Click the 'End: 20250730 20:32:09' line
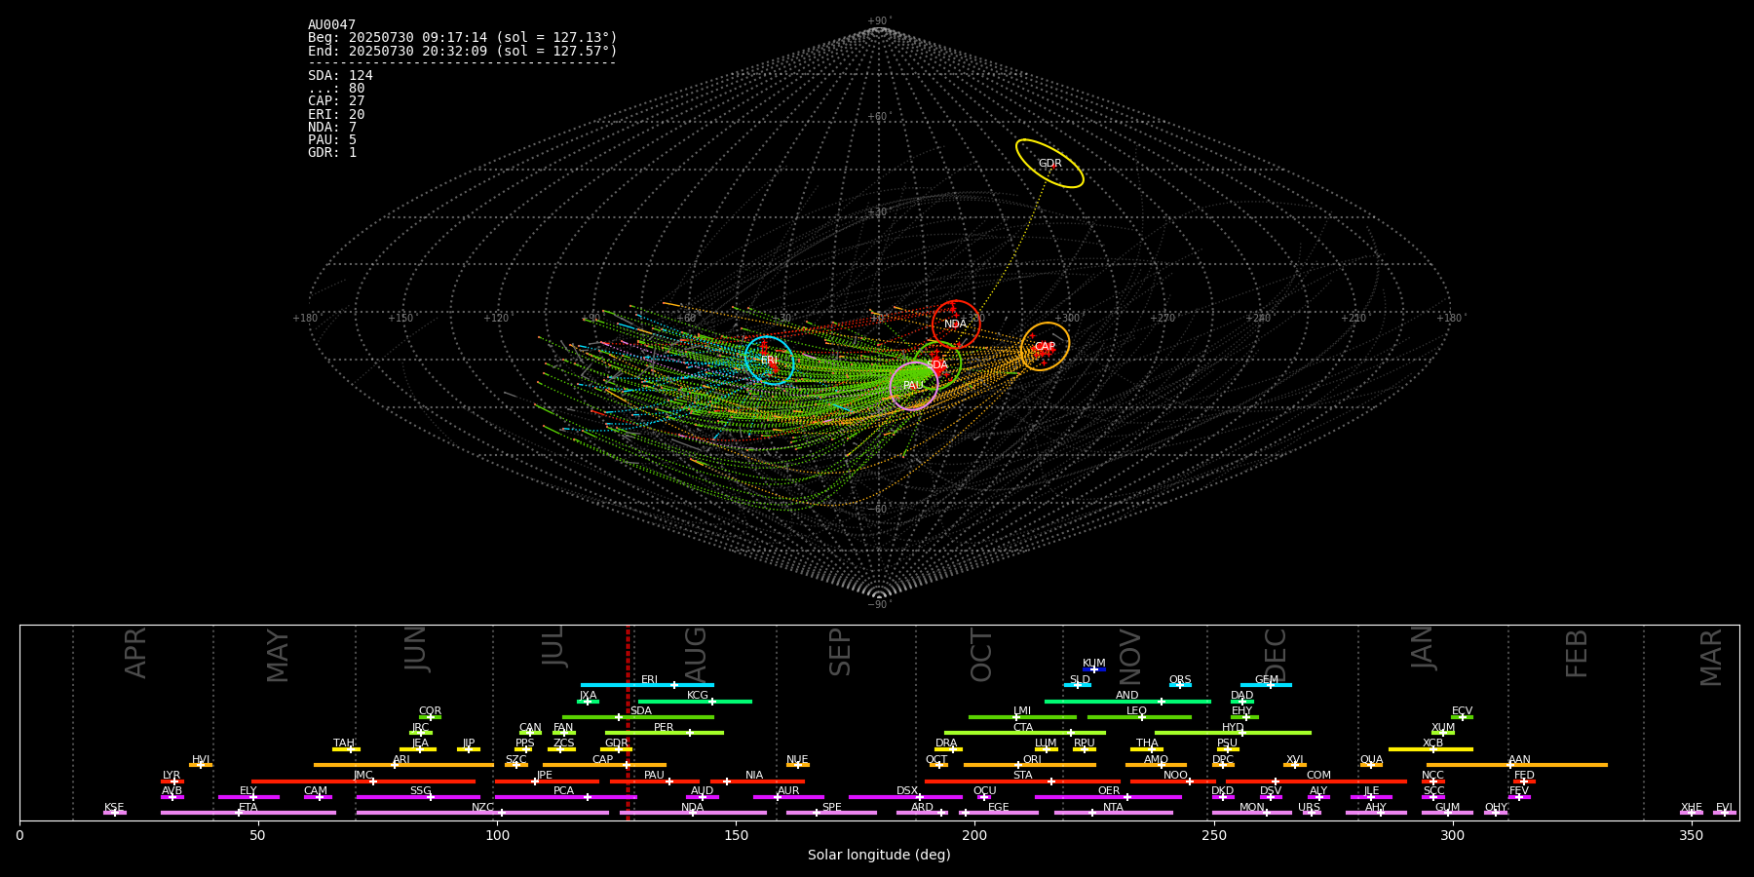 [x=463, y=51]
